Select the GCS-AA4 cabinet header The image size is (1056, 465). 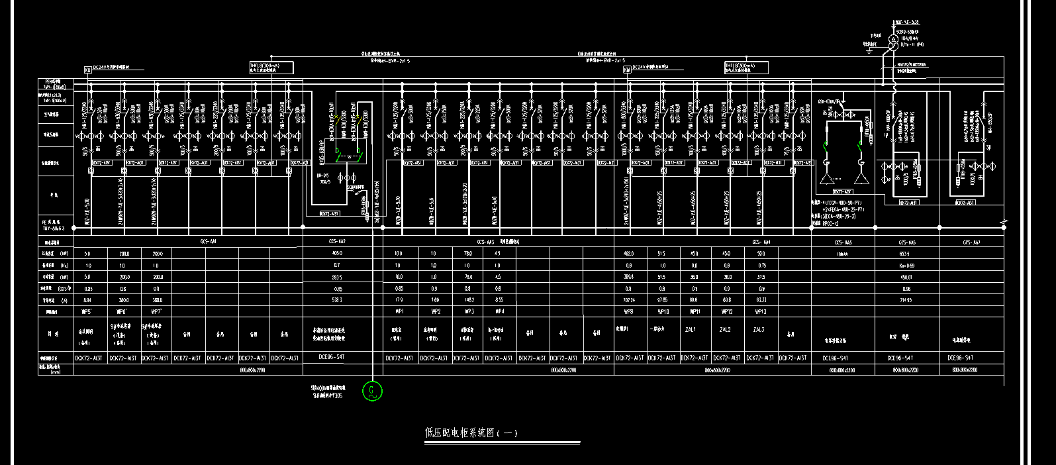(760, 242)
